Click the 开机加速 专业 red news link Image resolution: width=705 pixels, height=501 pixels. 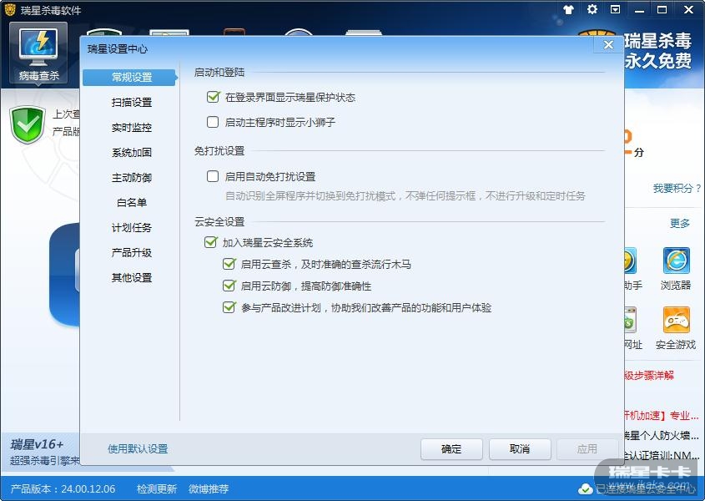[661, 416]
